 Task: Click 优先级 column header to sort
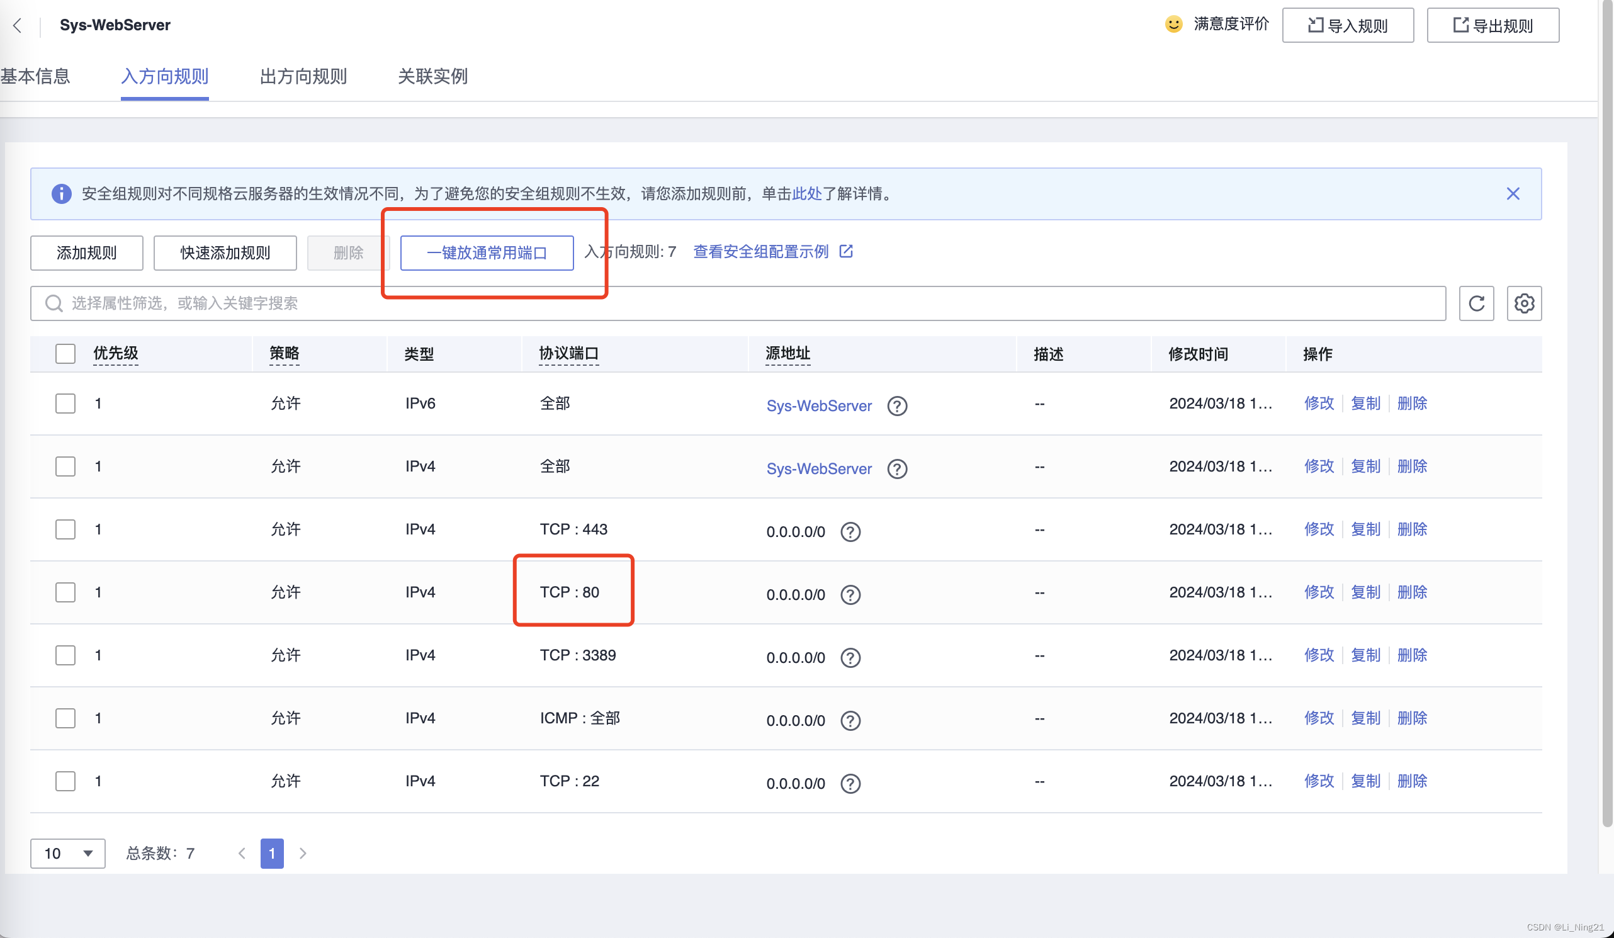click(116, 353)
